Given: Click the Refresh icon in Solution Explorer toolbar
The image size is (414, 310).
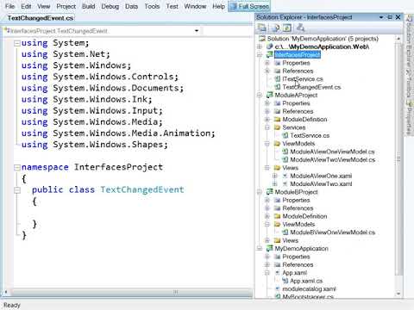Looking at the screenshot, I should pos(287,28).
